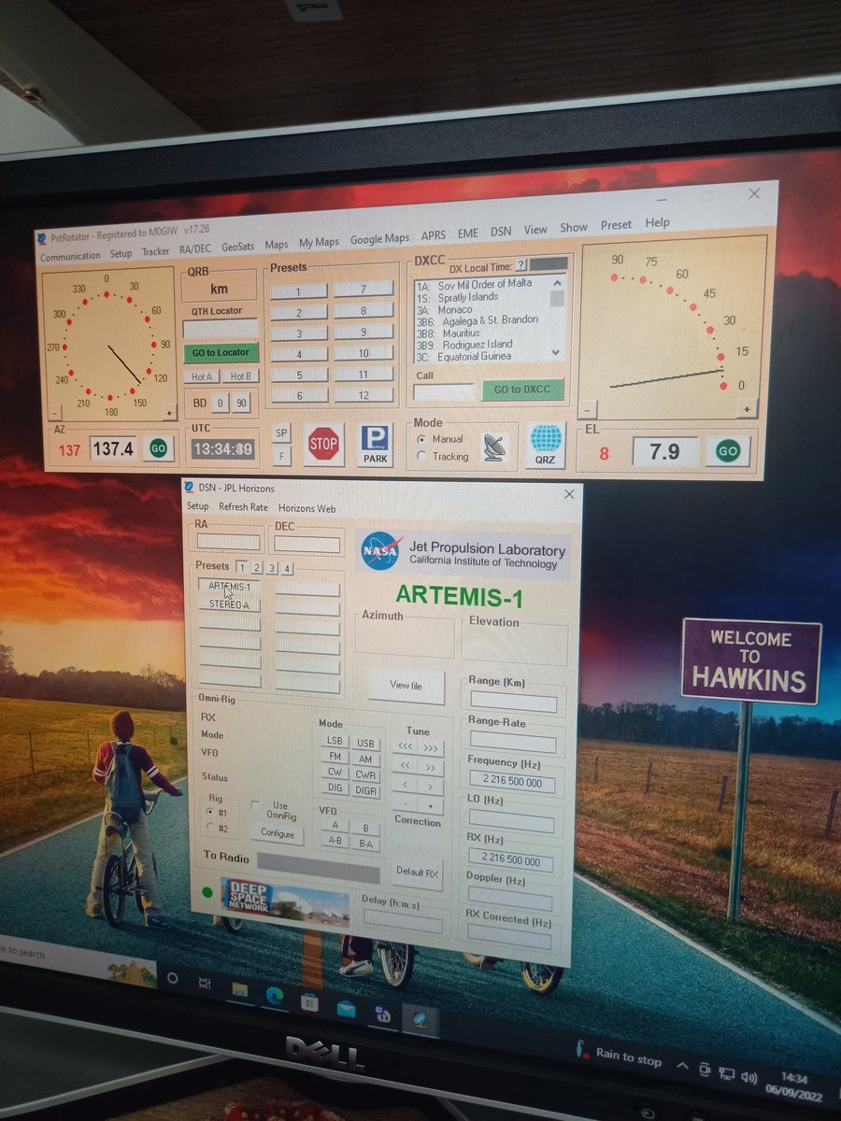Select the Manual mode radio button
This screenshot has width=841, height=1121.
421,438
